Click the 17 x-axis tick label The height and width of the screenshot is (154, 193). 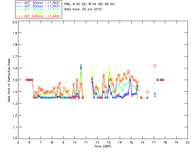(153, 142)
